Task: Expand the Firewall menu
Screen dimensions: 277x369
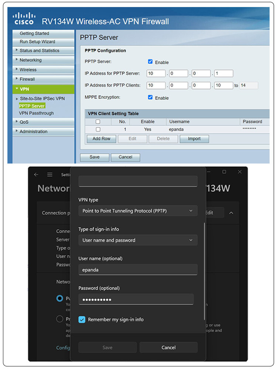Action: click(43, 79)
